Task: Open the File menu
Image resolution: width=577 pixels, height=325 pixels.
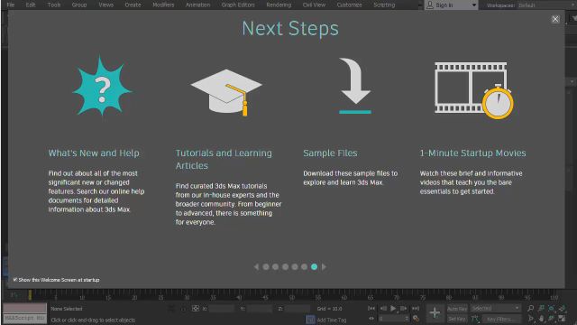Action: coord(11,5)
